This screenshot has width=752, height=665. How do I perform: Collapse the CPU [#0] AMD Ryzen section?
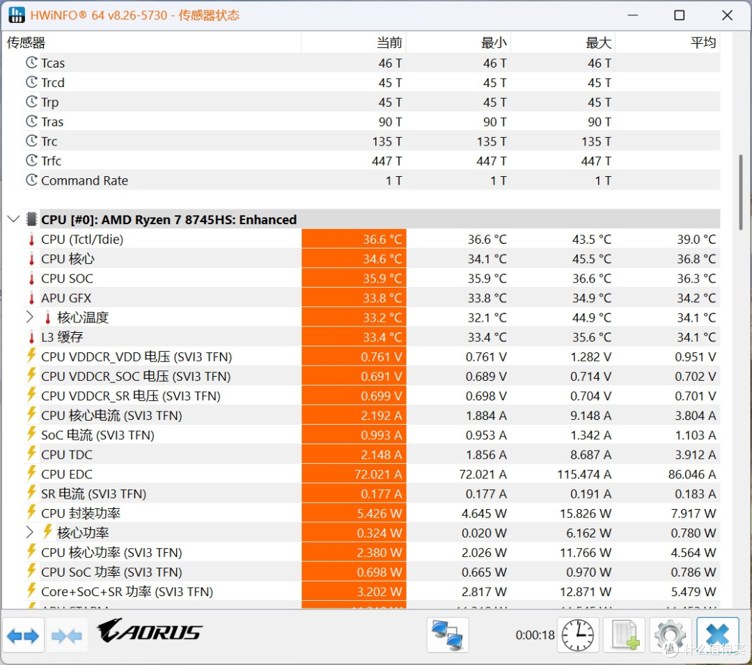13,219
